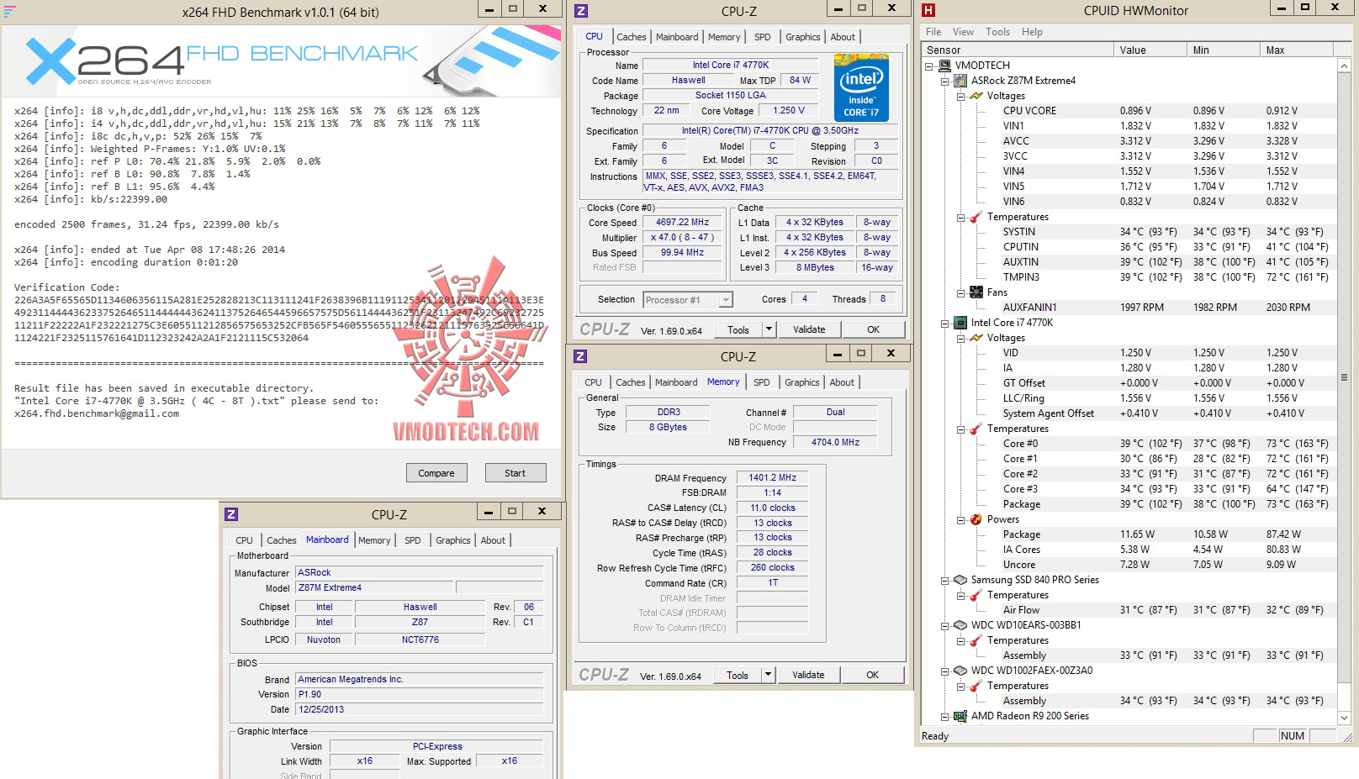Click the CPU-Z icon of the window showing Motherboard details
This screenshot has width=1359, height=779.
231,514
